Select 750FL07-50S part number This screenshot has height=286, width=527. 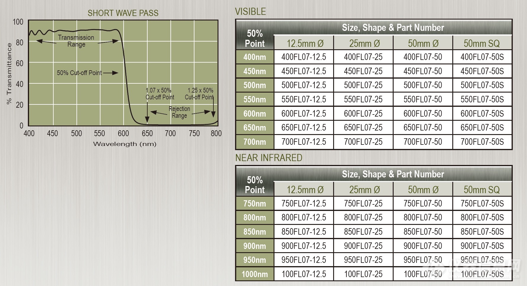click(x=482, y=204)
